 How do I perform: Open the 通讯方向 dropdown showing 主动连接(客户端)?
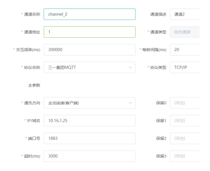coord(90,103)
